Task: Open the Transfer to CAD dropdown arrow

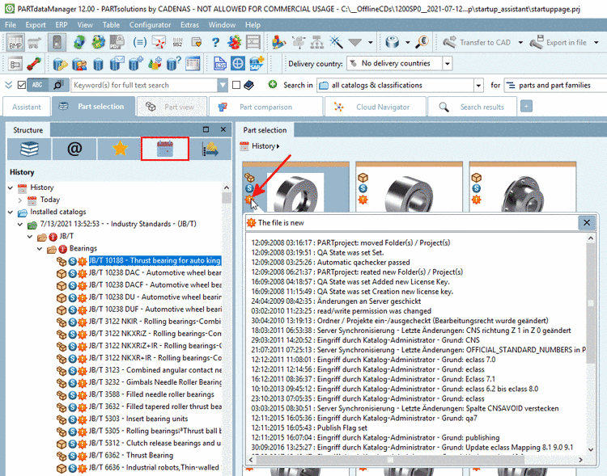Action: (520, 43)
